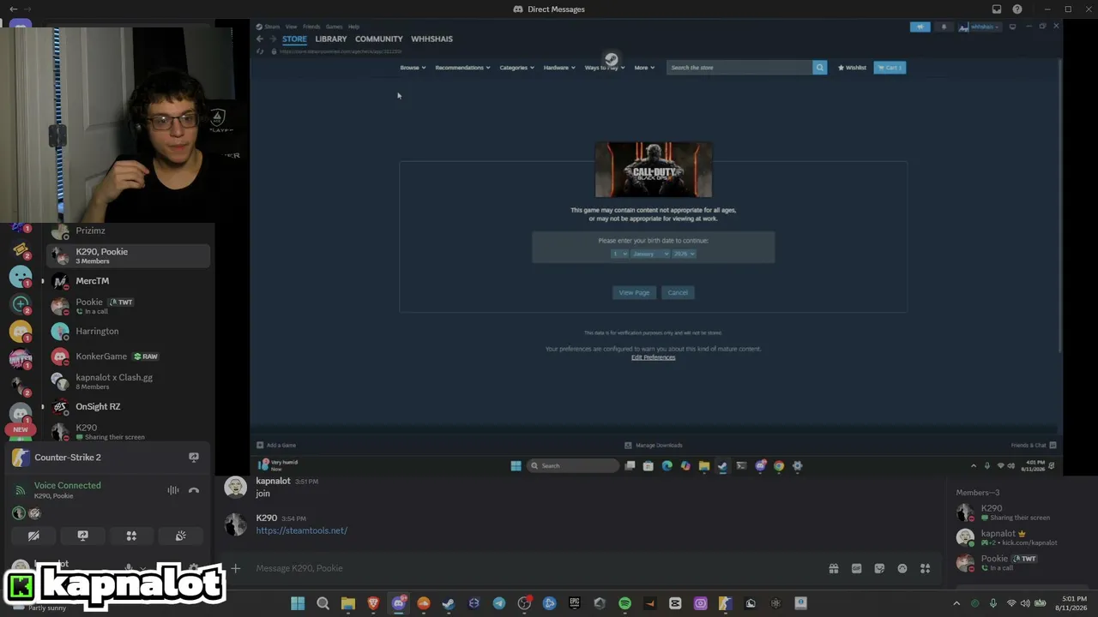This screenshot has height=617, width=1098.
Task: Open the emoji picker
Action: pos(902,568)
